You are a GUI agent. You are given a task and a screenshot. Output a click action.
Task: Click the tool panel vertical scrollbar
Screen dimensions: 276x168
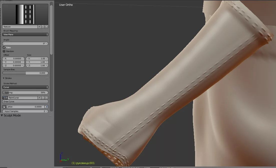point(51,30)
